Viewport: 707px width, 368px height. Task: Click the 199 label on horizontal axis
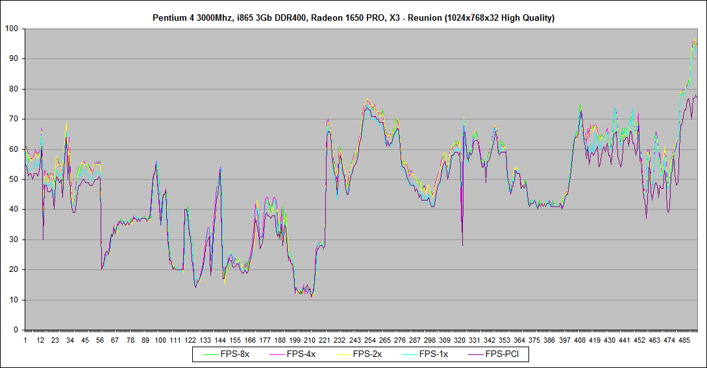pos(295,341)
